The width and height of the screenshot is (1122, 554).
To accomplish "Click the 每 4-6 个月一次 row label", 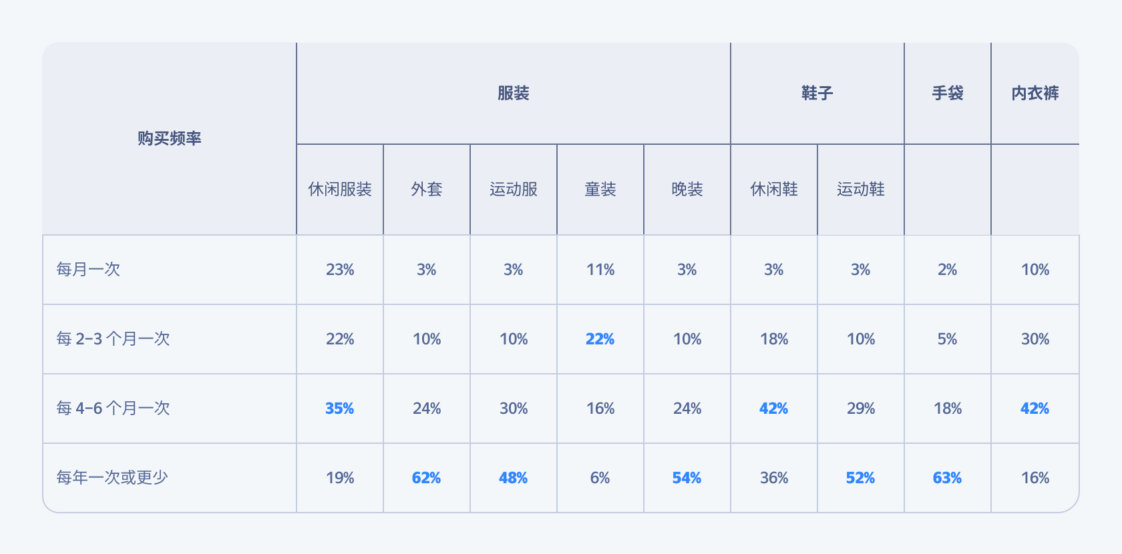I will (x=113, y=408).
